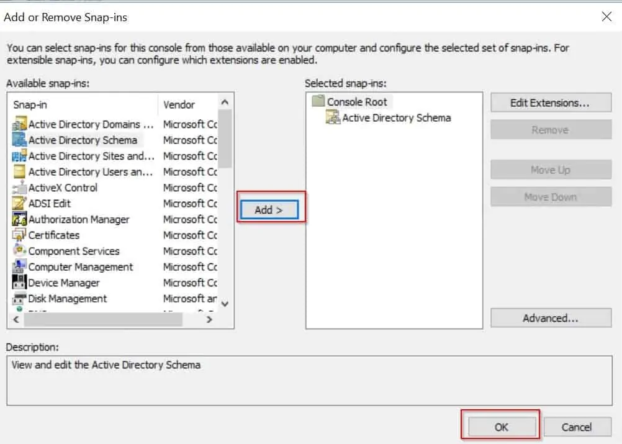Click the Move Up button
This screenshot has height=444, width=622.
pos(551,170)
